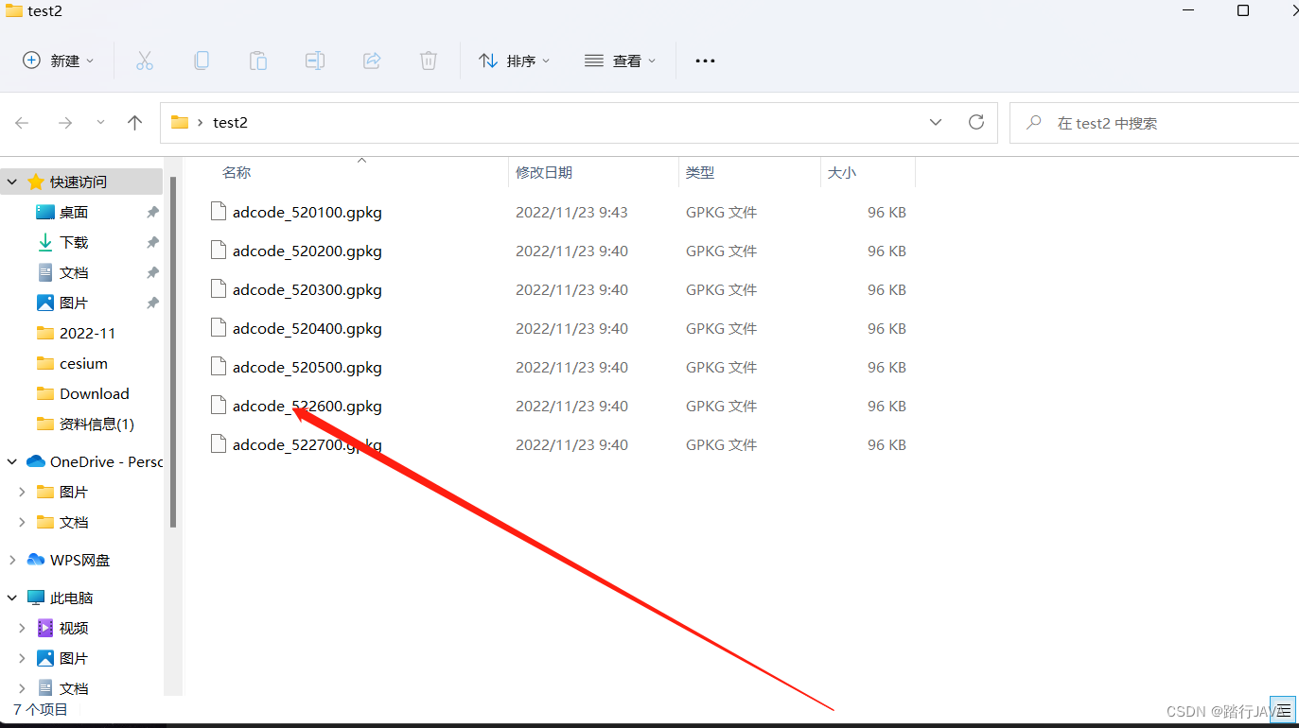Expand the OneDrive 文档 folder
The width and height of the screenshot is (1299, 728).
(x=22, y=522)
